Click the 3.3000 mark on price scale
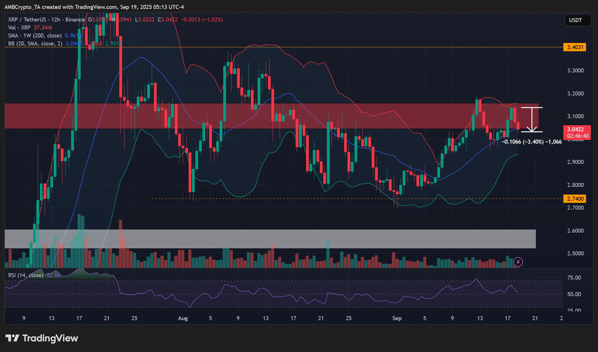598x352 pixels. 575,71
